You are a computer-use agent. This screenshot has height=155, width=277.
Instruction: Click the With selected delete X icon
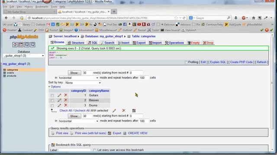[124, 110]
